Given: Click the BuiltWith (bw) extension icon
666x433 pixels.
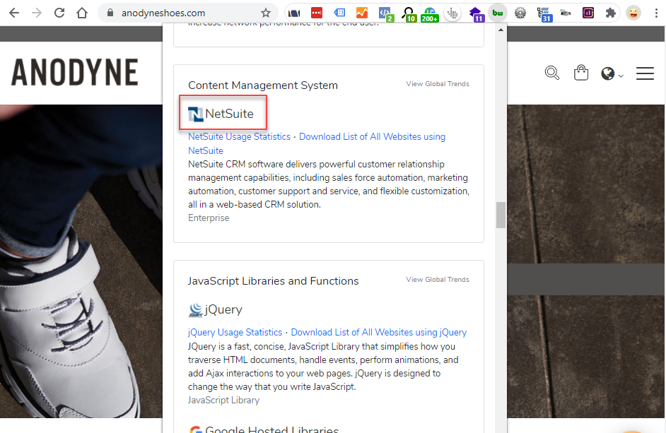Looking at the screenshot, I should point(498,13).
